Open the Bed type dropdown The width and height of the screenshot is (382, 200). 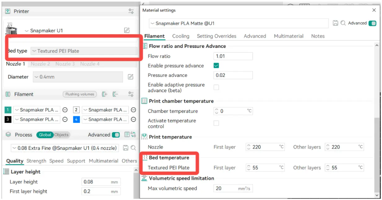click(84, 51)
